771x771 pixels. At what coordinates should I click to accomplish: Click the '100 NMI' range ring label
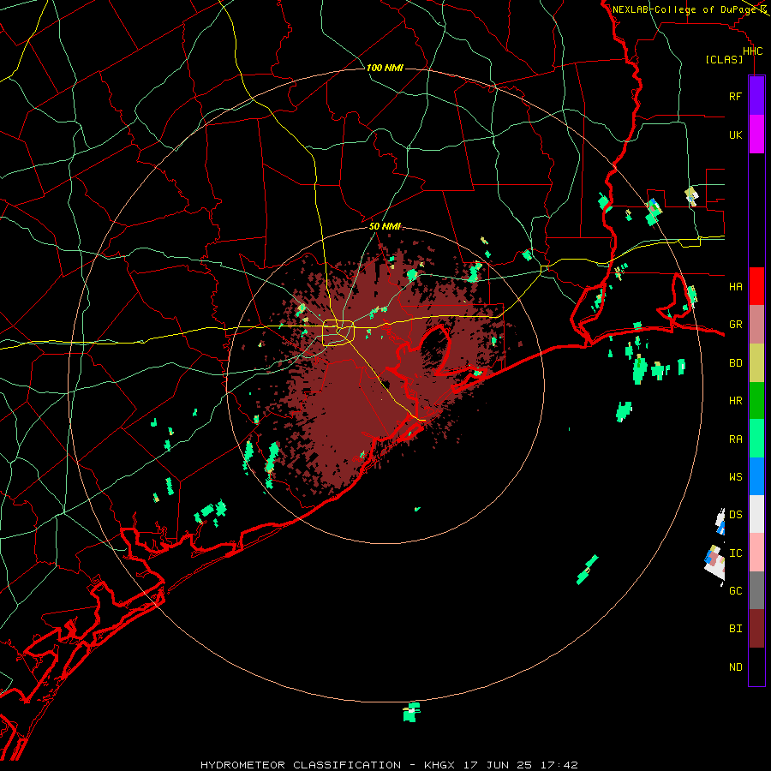[x=385, y=68]
